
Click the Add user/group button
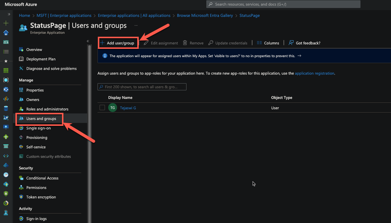118,43
